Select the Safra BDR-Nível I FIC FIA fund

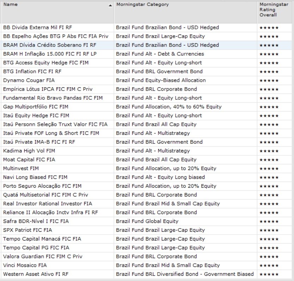36,221
